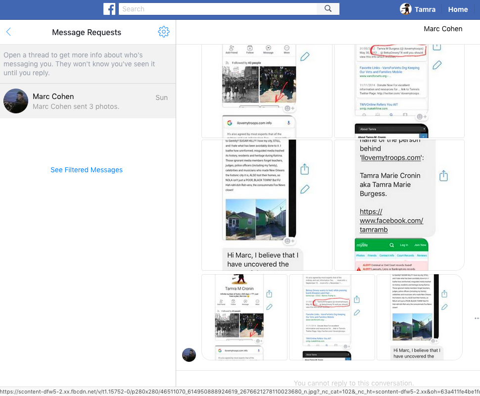Click the Facebook logo icon
This screenshot has width=480, height=396.
click(x=109, y=9)
